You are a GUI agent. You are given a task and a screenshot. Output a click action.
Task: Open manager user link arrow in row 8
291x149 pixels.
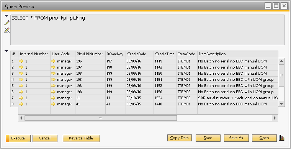click(x=53, y=104)
